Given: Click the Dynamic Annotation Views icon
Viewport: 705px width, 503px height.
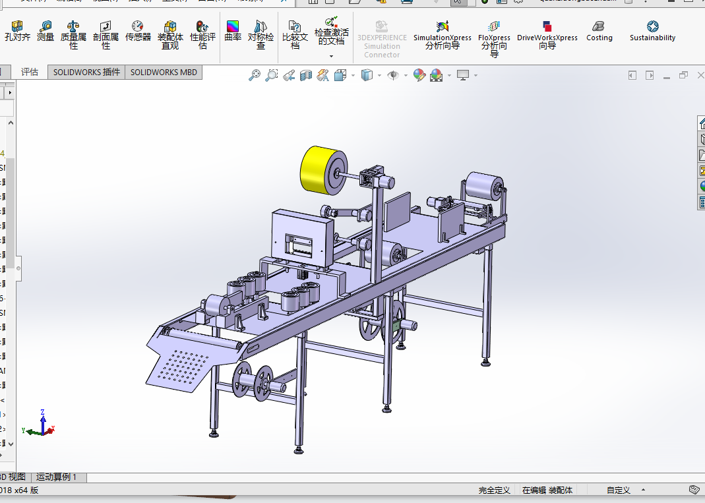Looking at the screenshot, I should pyautogui.click(x=323, y=75).
